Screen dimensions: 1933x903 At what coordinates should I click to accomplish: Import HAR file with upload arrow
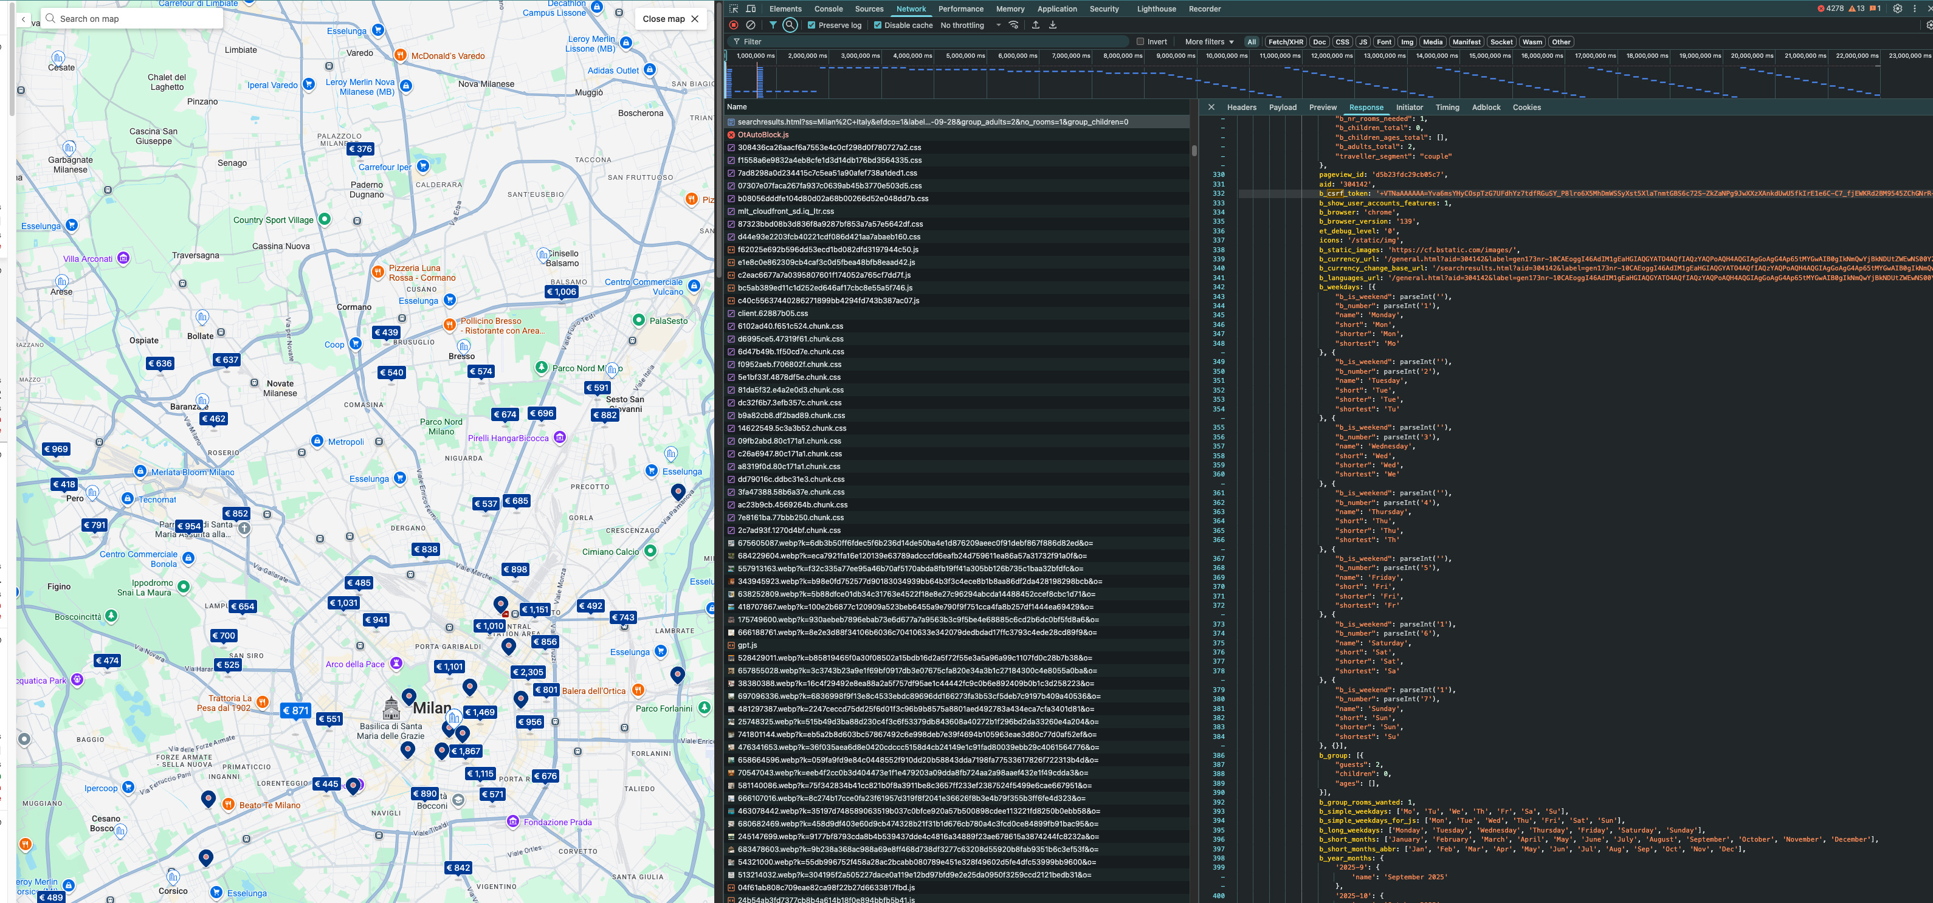pos(1036,25)
